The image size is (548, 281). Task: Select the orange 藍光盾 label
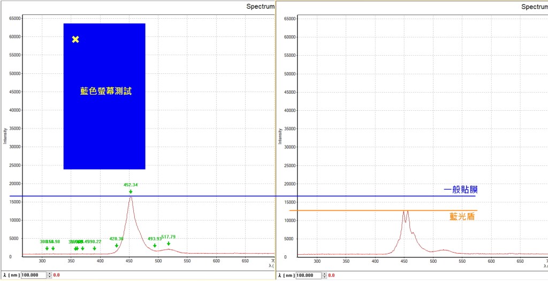462,217
